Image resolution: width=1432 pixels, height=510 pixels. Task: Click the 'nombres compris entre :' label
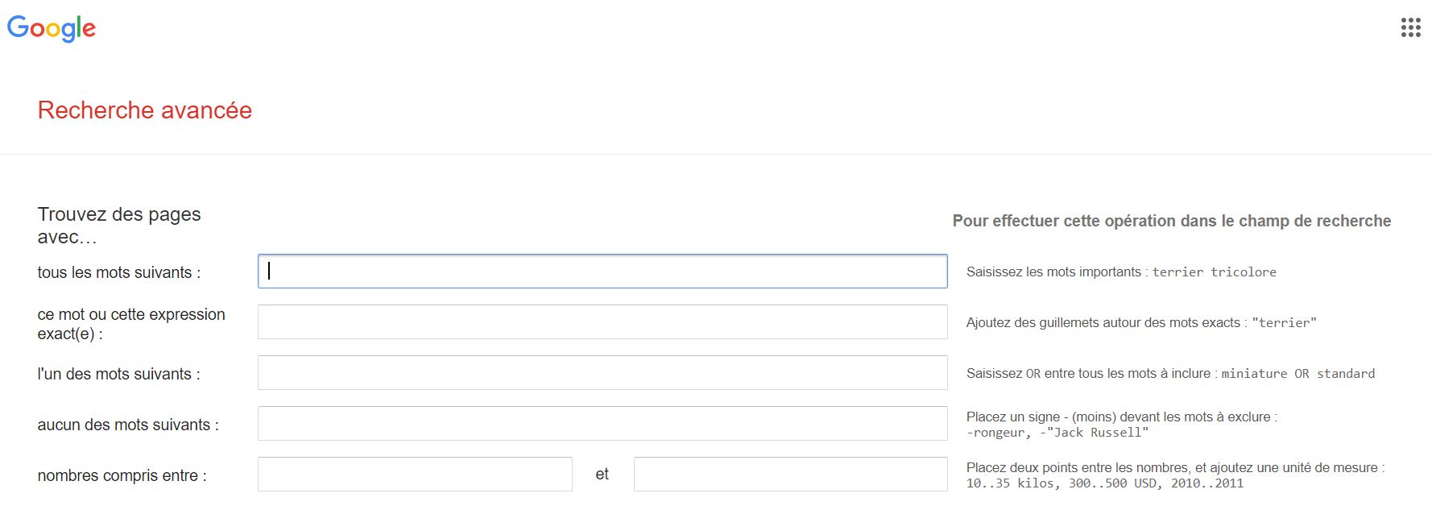point(122,475)
